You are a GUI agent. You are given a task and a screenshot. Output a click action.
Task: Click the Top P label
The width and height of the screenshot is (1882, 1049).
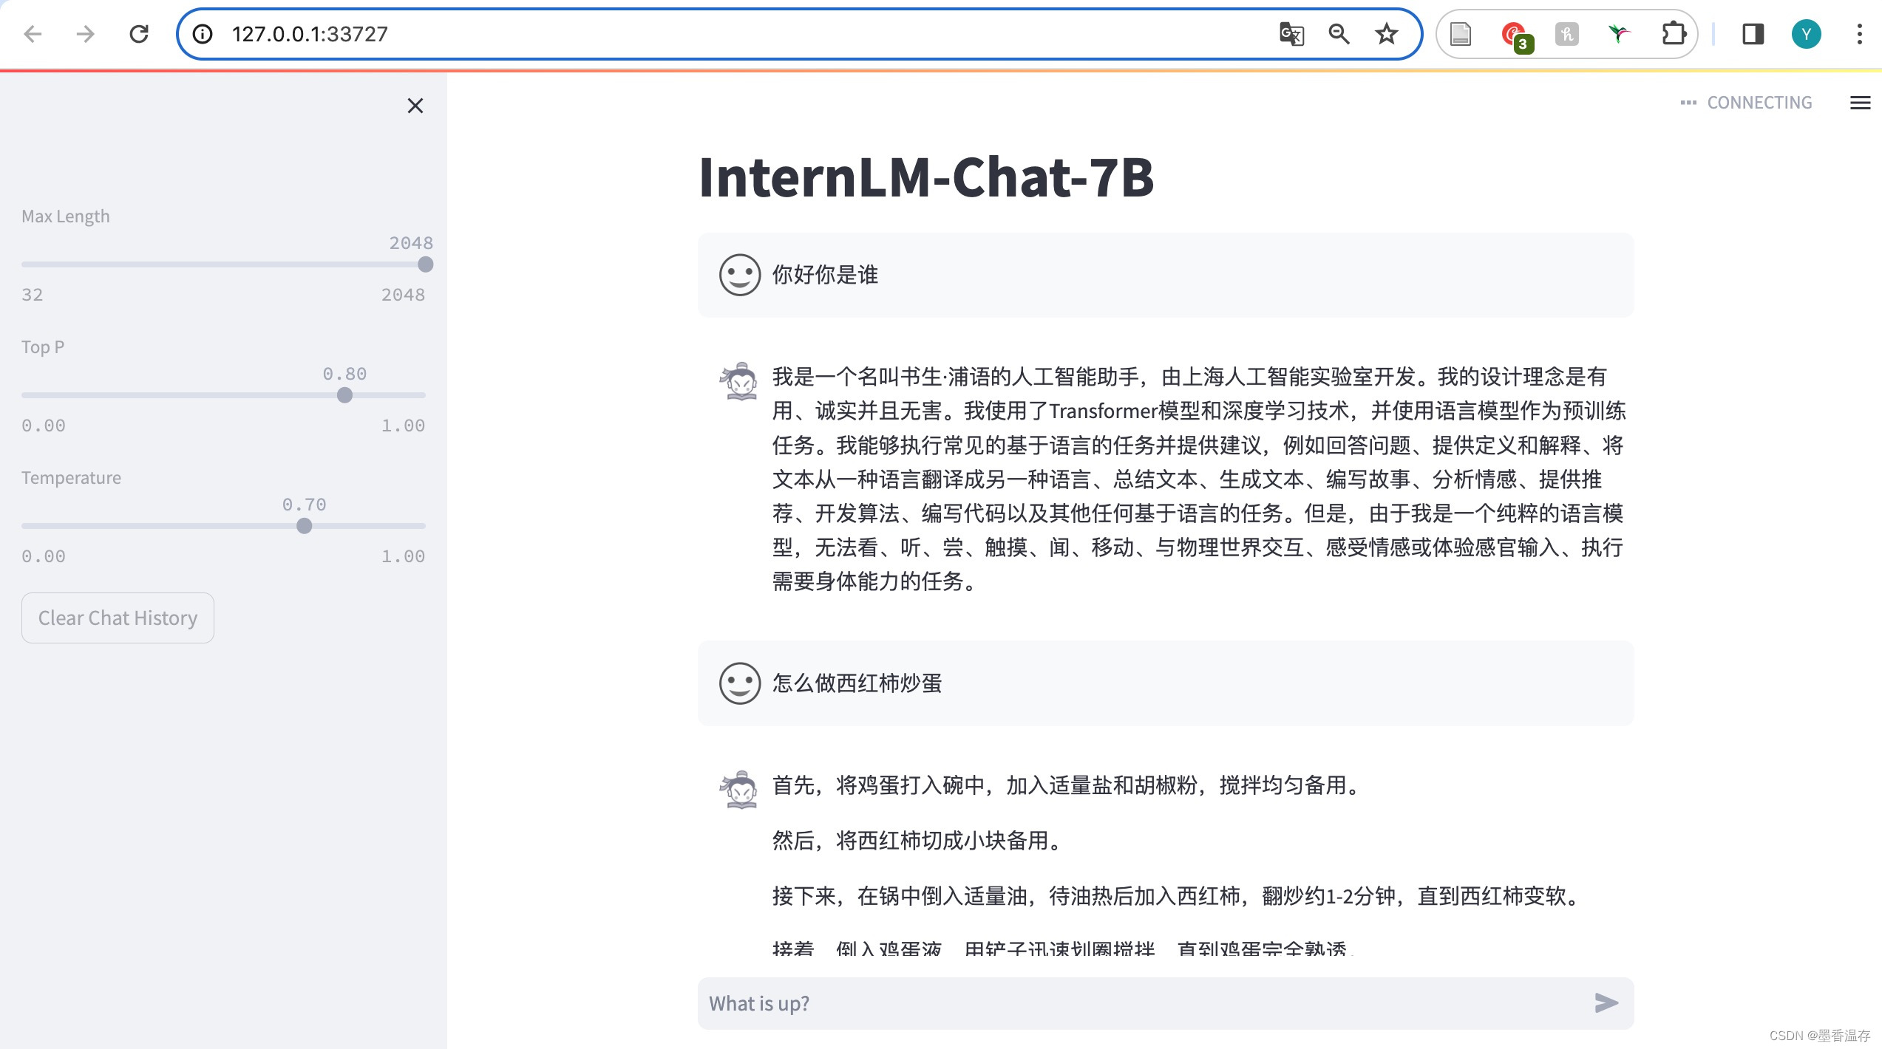[x=43, y=347]
